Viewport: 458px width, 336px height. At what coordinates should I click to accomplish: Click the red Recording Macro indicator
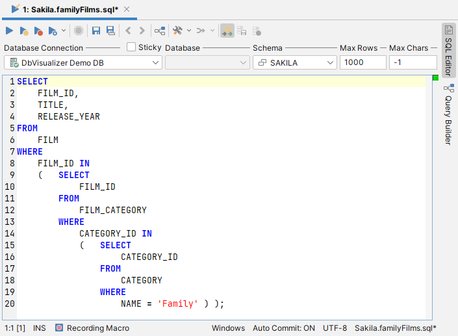pyautogui.click(x=59, y=328)
